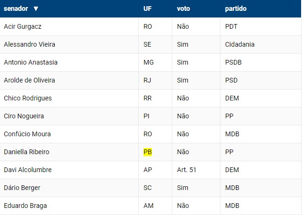
Task: Select Alessandro Vieira in the senator list
Action: (x=29, y=44)
